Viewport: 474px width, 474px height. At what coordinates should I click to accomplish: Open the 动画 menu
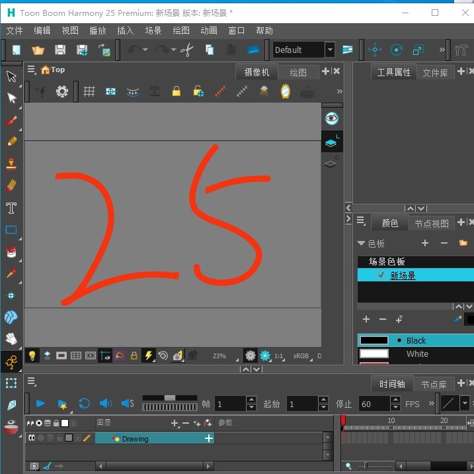pos(209,30)
